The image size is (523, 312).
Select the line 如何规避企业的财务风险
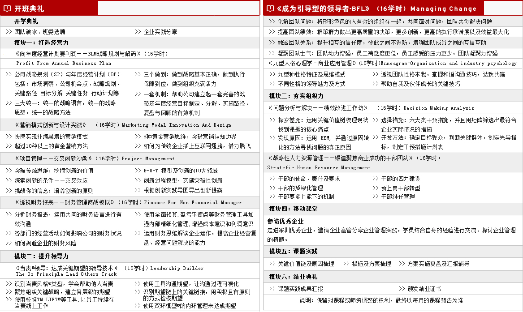click(45, 243)
